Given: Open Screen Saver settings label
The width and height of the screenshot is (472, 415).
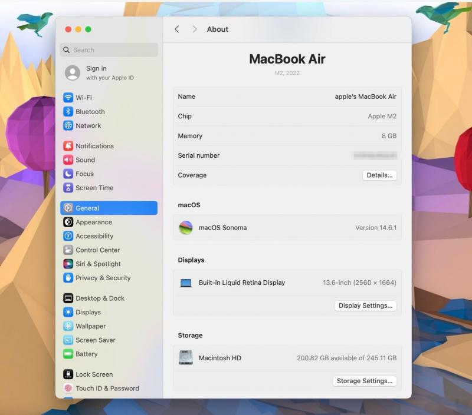Looking at the screenshot, I should click(96, 340).
